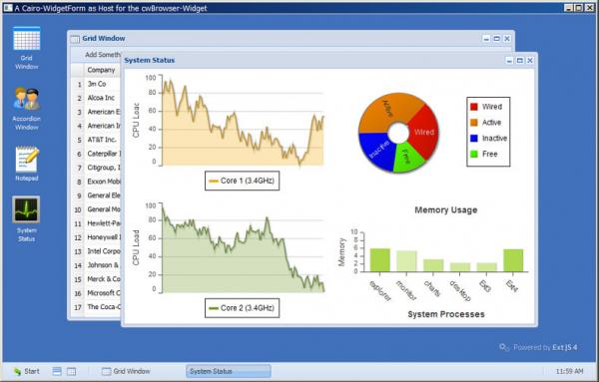Click the Wired slice of the pie chart
This screenshot has height=382, width=599.
point(423,132)
